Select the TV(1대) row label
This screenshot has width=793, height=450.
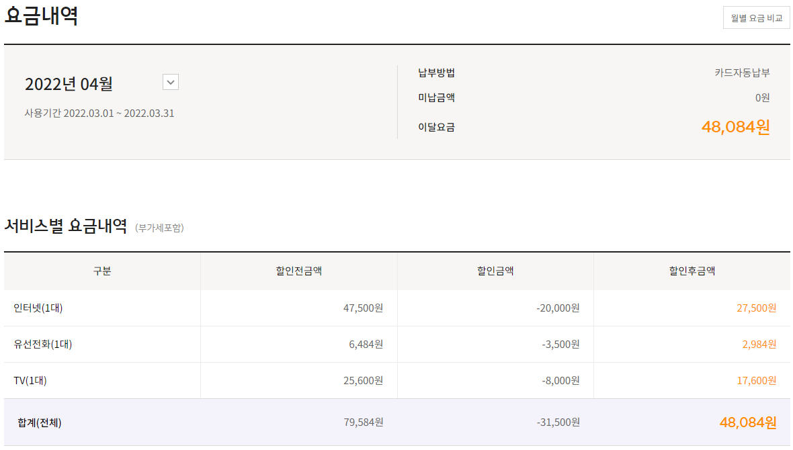pyautogui.click(x=30, y=381)
